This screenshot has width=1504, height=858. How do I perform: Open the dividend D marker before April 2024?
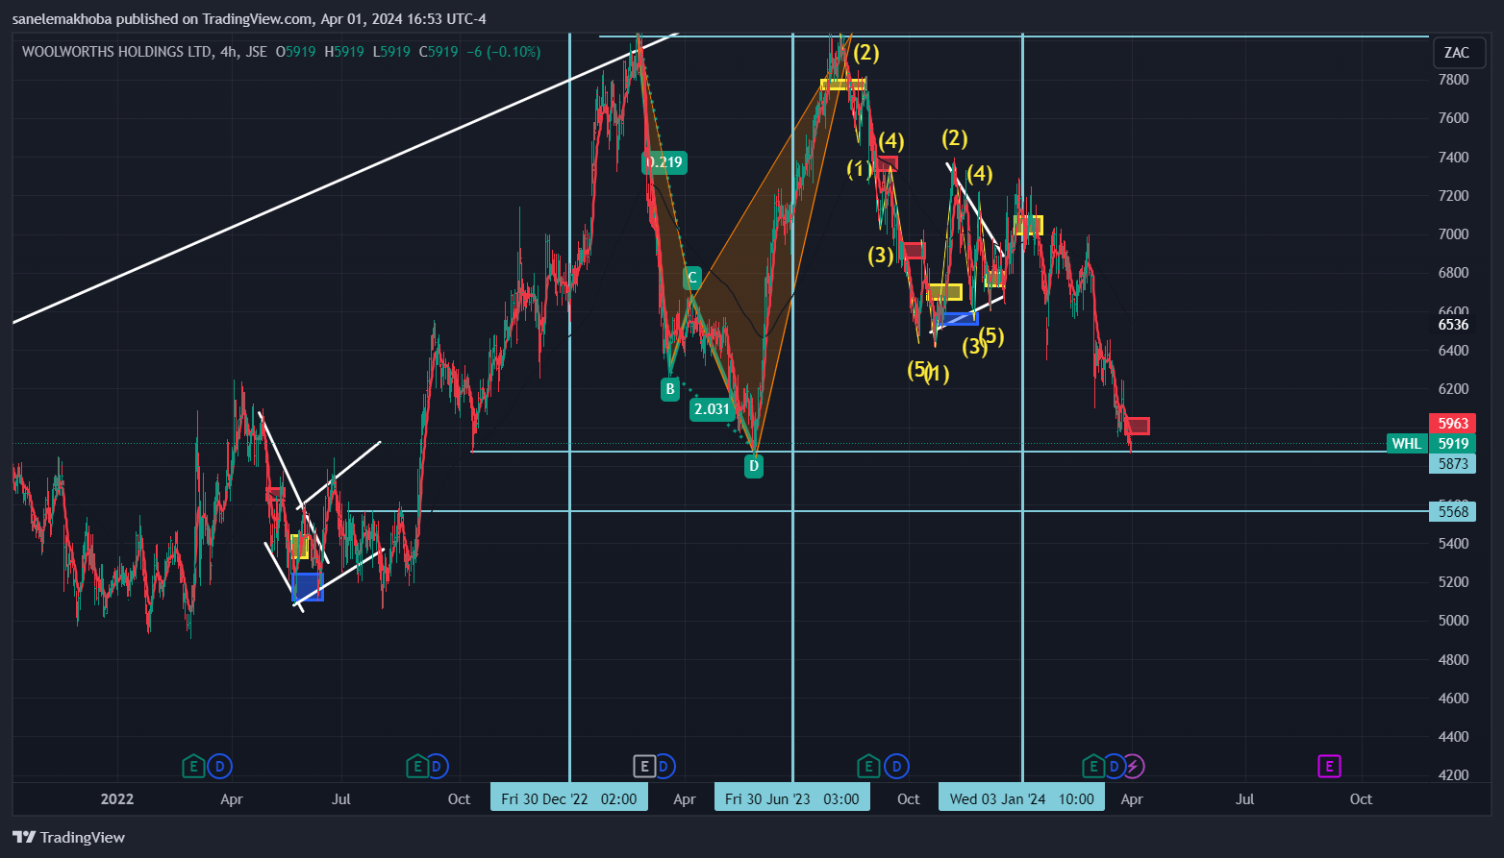pos(1114,767)
